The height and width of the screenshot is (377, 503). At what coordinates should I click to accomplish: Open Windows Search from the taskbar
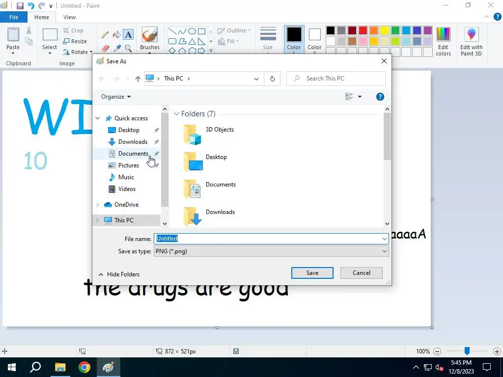point(35,367)
